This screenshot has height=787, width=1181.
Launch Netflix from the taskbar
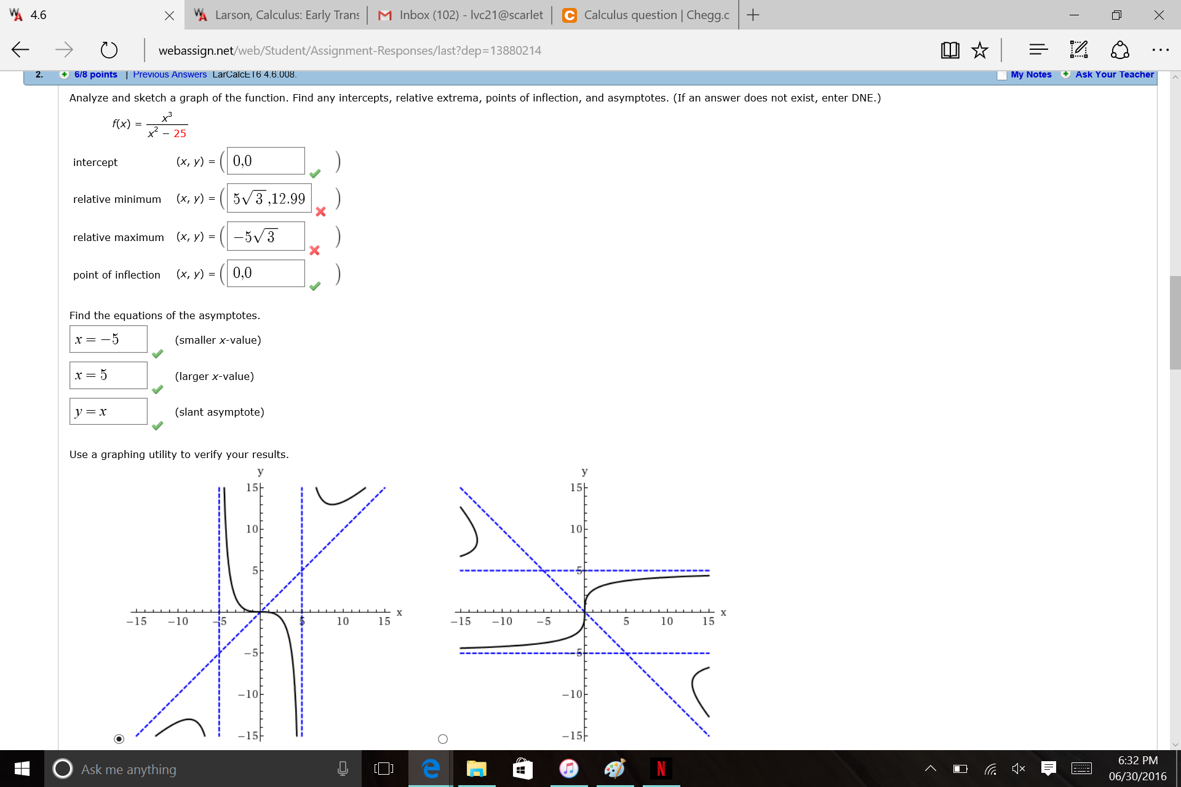click(x=661, y=769)
